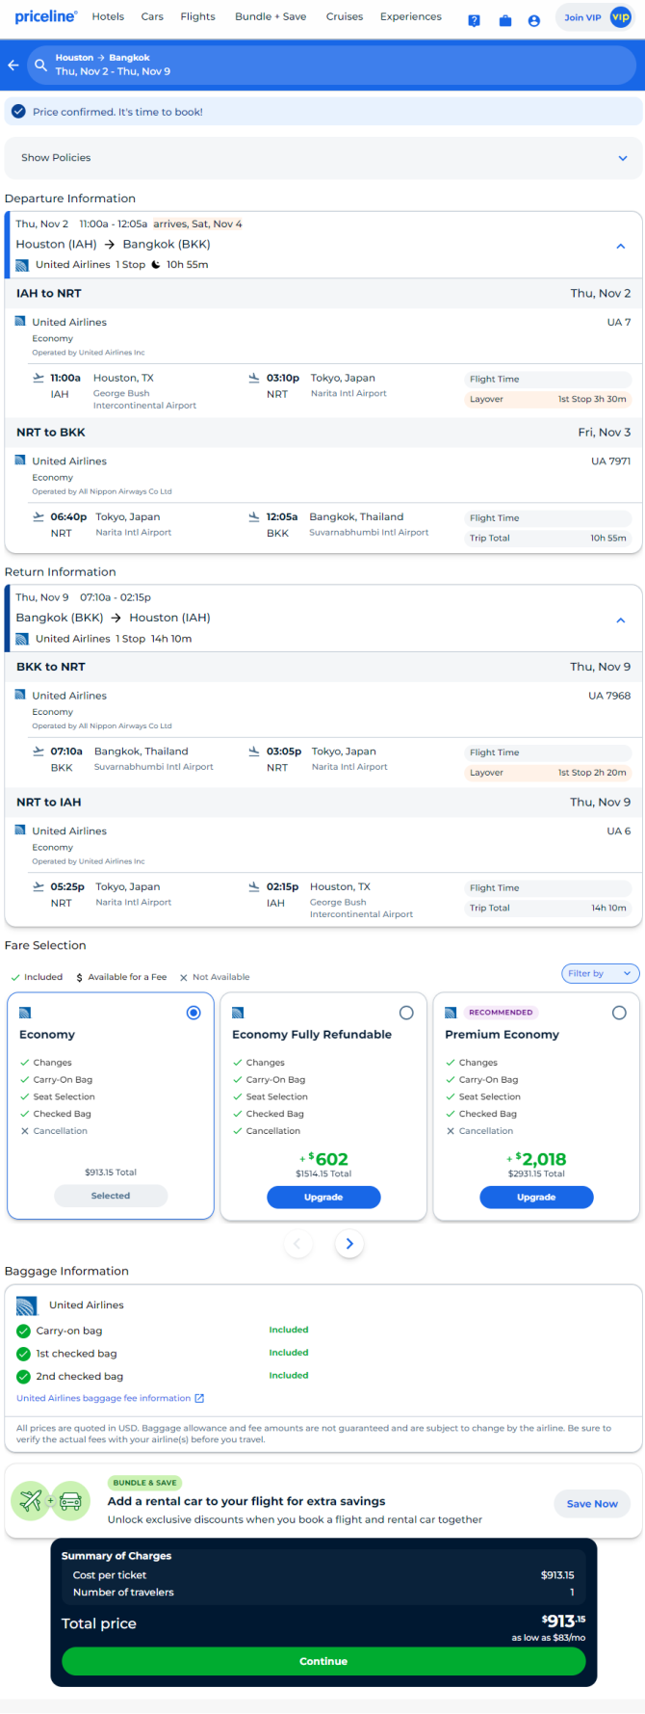Viewport: 645px width, 1714px height.
Task: Click the Priceline logo
Action: [x=46, y=16]
